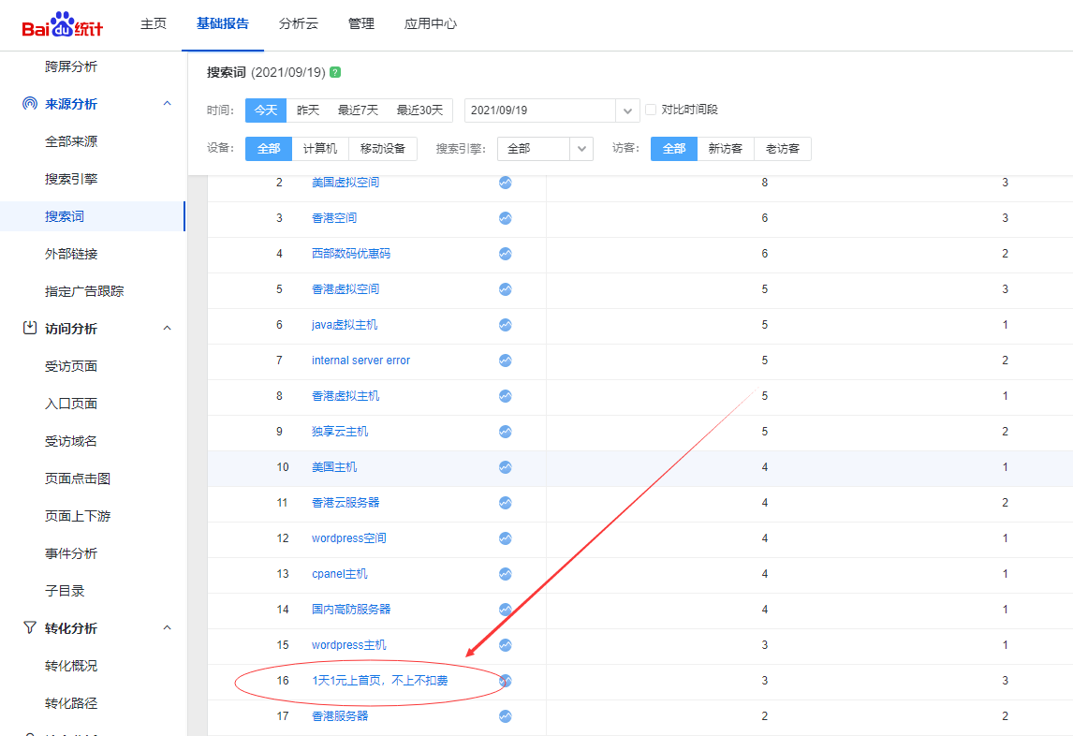1073x736 pixels.
Task: Open 受访页面 in the sidebar
Action: tap(71, 366)
